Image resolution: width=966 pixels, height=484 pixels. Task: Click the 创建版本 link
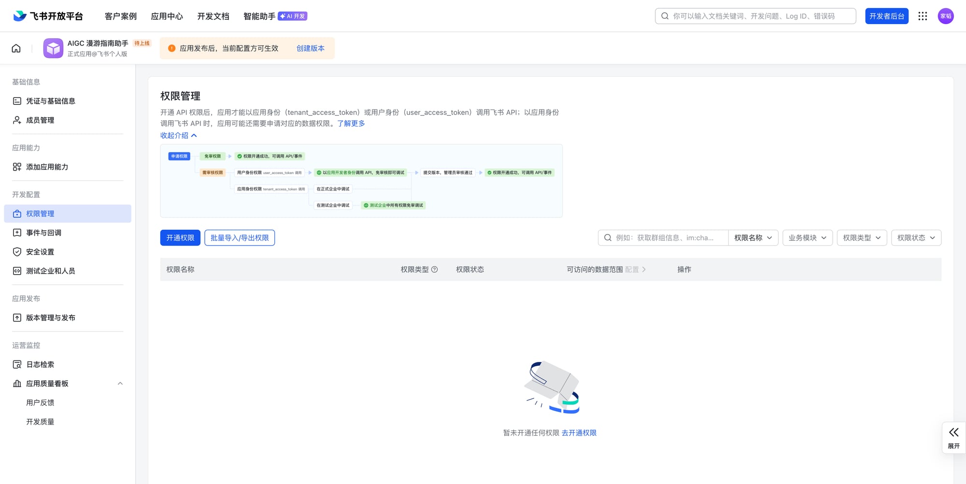point(310,48)
